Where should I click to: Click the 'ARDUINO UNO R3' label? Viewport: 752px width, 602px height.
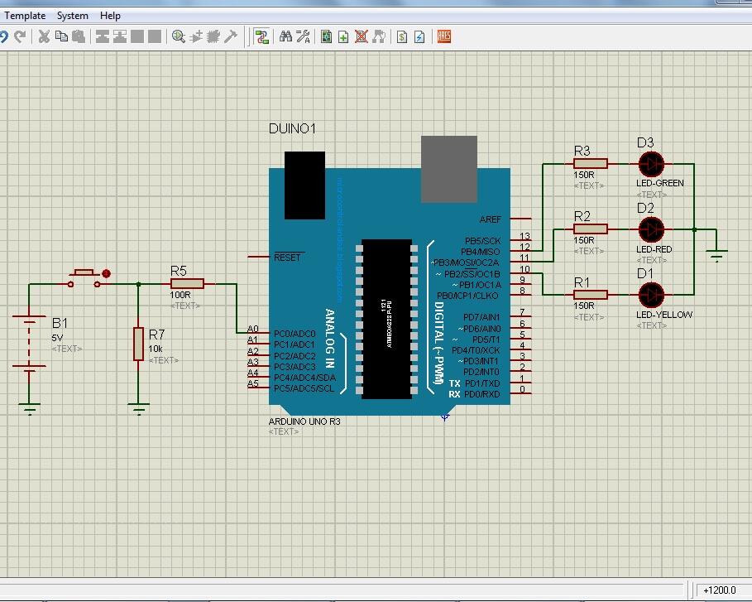304,421
